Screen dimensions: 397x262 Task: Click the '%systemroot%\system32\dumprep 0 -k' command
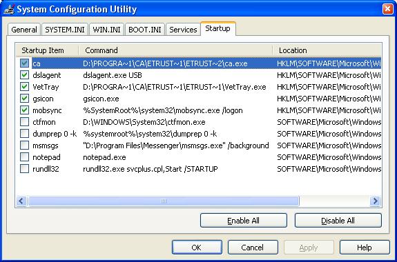[x=150, y=134]
